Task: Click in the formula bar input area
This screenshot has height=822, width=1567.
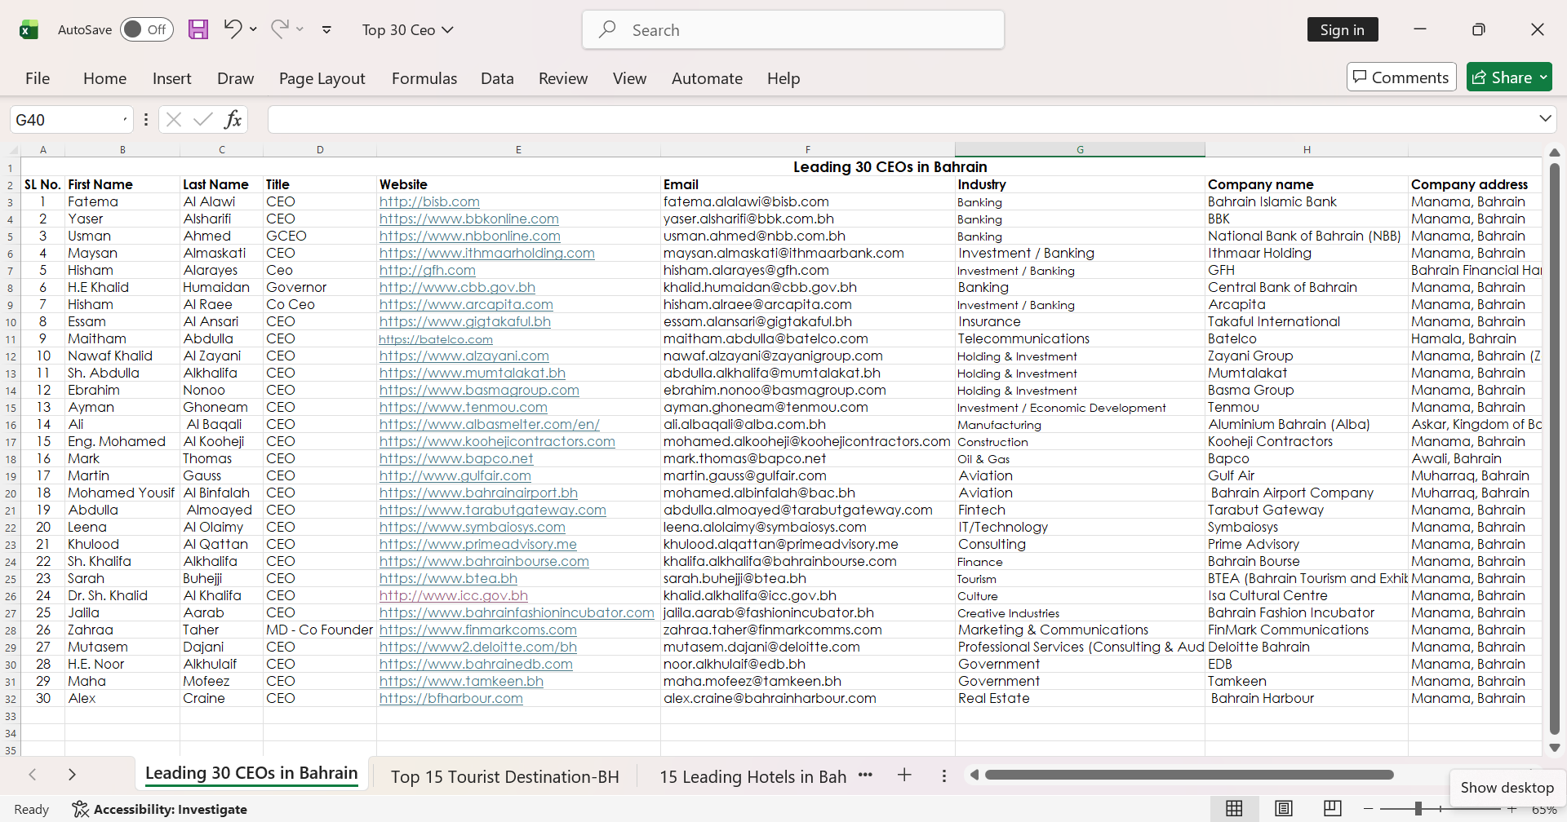Action: point(902,120)
